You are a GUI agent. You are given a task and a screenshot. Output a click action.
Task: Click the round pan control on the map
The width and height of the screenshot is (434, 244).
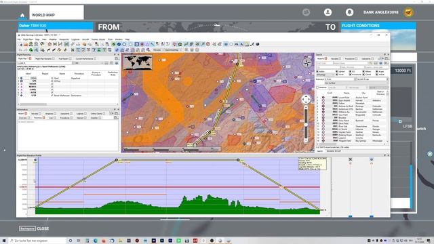[x=306, y=100]
